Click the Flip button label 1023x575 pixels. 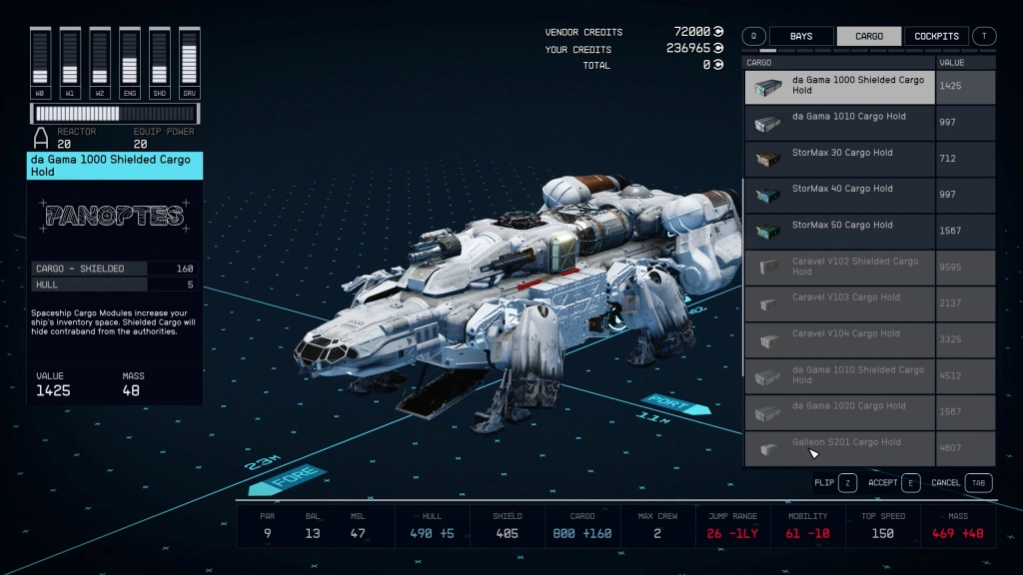click(x=824, y=483)
